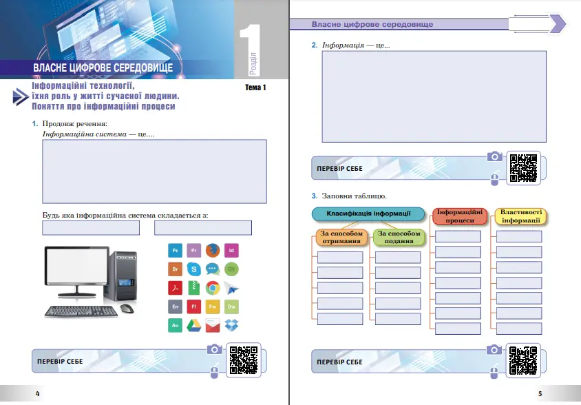581x405 pixels.
Task: Click first field under 'За способом отримання'
Action: [x=339, y=257]
